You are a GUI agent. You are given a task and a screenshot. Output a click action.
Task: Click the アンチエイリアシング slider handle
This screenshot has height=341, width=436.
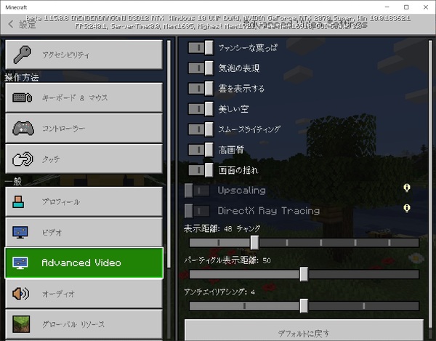304,306
